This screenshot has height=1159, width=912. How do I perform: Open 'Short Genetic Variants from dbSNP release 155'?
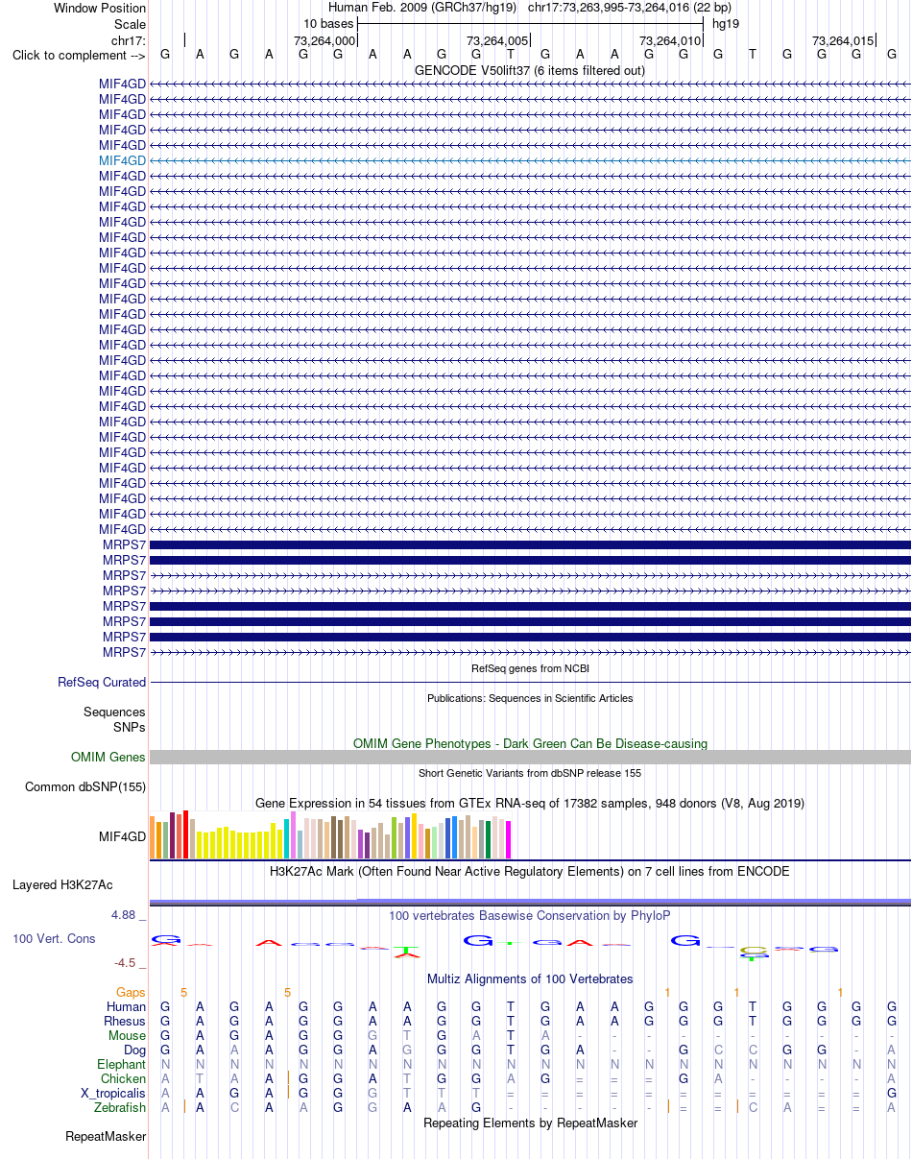tap(530, 773)
